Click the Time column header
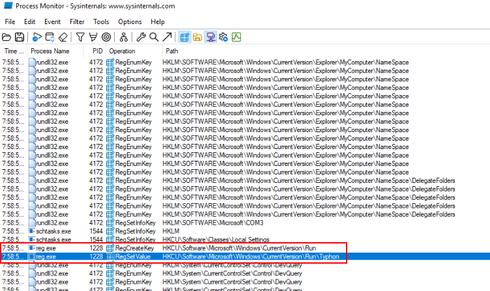Image resolution: width=490 pixels, height=291 pixels. [x=14, y=51]
